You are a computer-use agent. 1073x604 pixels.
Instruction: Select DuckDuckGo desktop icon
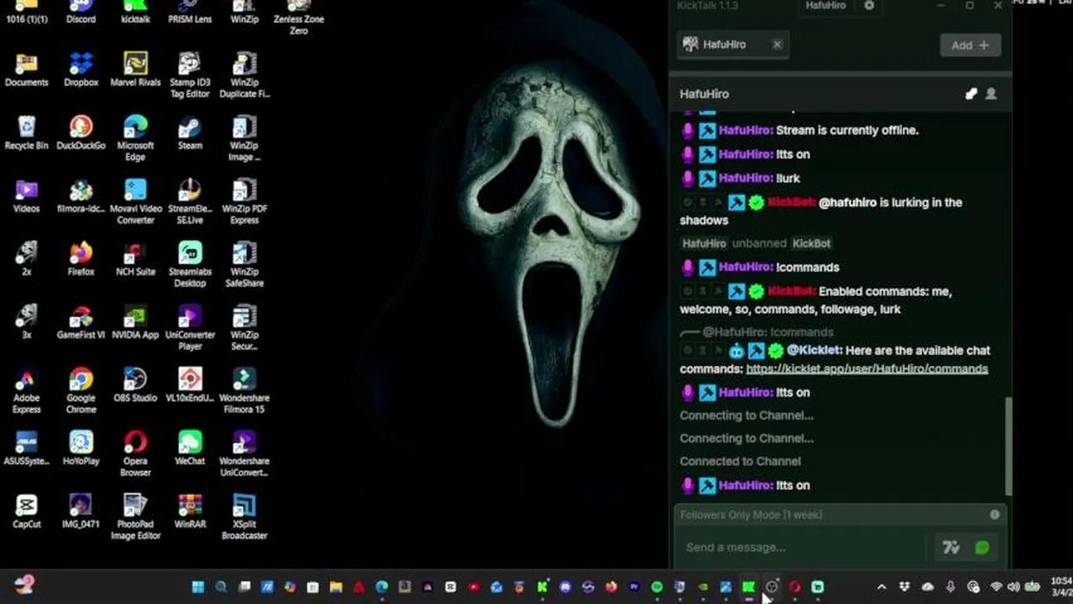coord(81,133)
